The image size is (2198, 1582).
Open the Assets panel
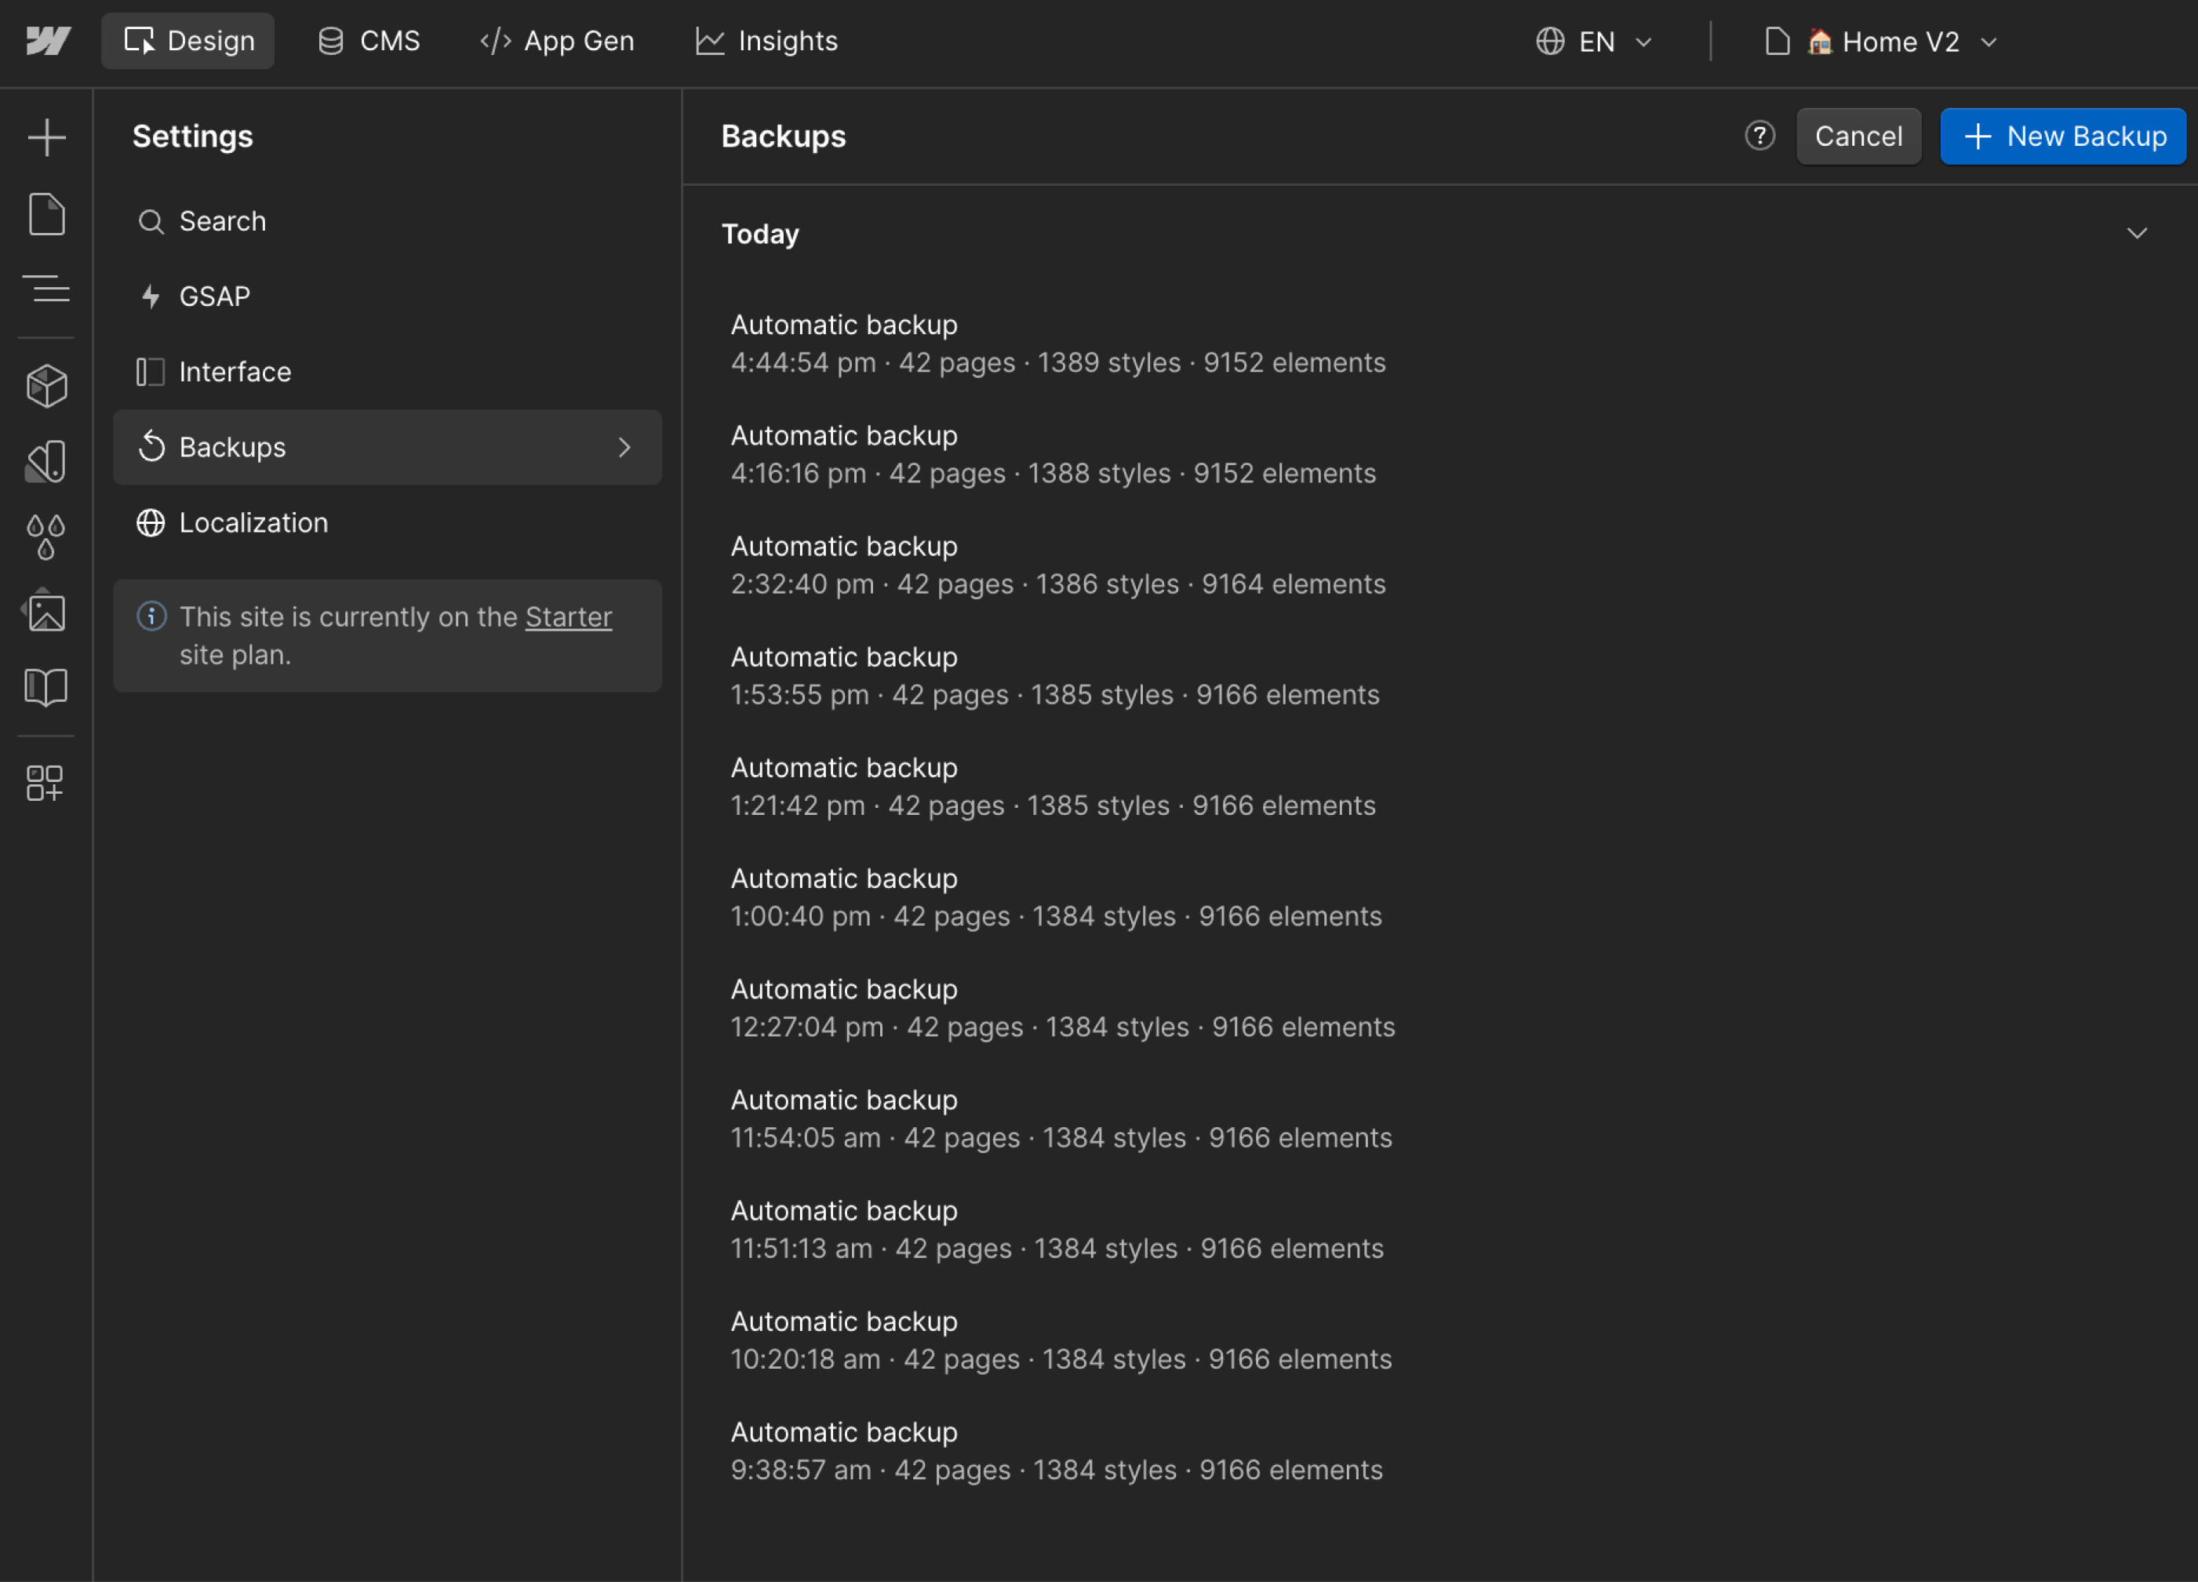tap(46, 611)
